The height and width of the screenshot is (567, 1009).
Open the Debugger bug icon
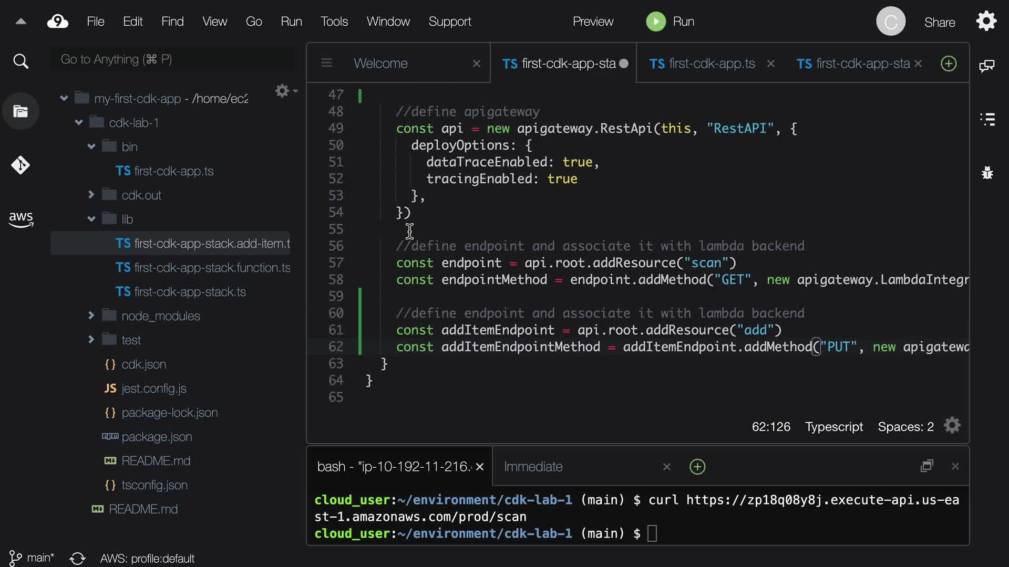(987, 173)
